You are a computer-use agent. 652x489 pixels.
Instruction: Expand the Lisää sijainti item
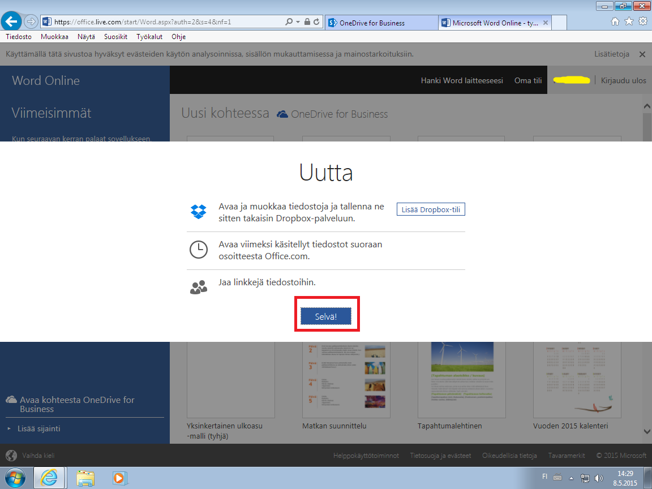pyautogui.click(x=38, y=428)
